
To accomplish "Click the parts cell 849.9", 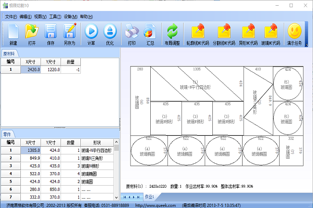I will (x=31, y=158).
